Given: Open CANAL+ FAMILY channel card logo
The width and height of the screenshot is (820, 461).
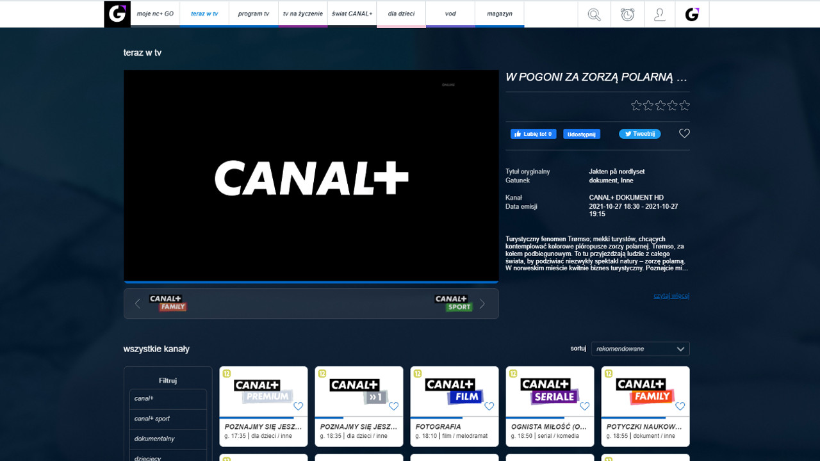Looking at the screenshot, I should click(645, 392).
